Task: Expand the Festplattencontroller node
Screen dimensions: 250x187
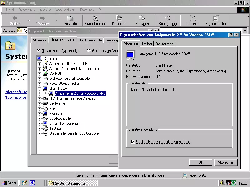Action: 39,84
